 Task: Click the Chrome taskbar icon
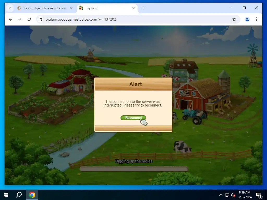click(32, 195)
